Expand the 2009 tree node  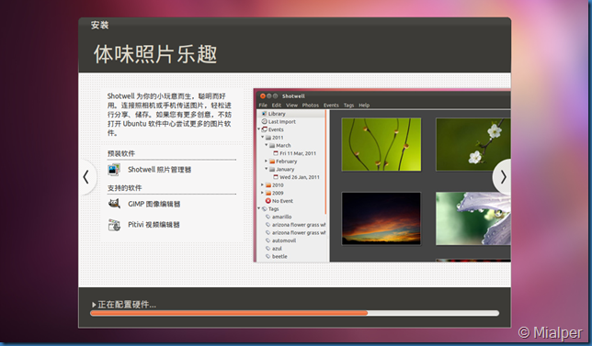263,193
